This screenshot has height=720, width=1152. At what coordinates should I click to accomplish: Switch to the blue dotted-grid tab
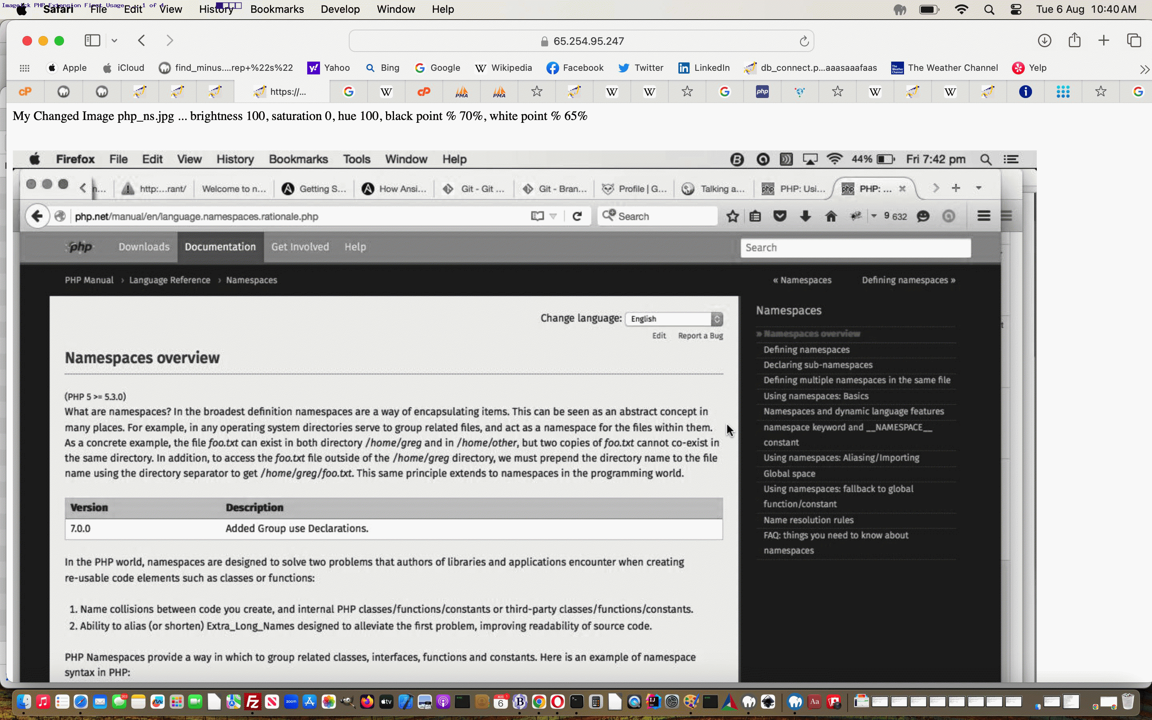click(x=1063, y=92)
